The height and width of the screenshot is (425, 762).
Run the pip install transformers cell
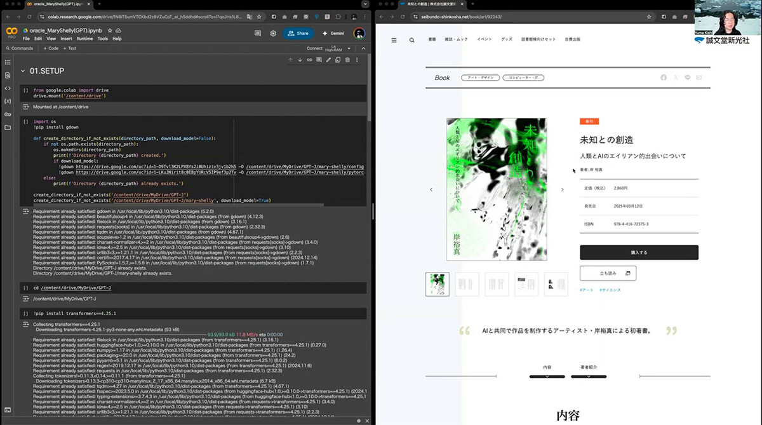(x=26, y=314)
